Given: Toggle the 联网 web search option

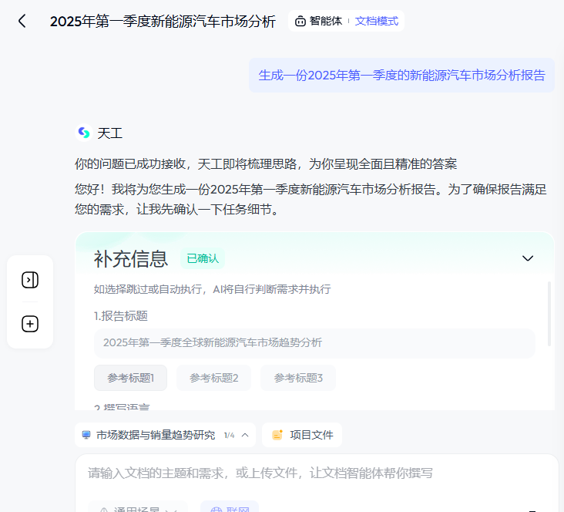Looking at the screenshot, I should (230, 507).
